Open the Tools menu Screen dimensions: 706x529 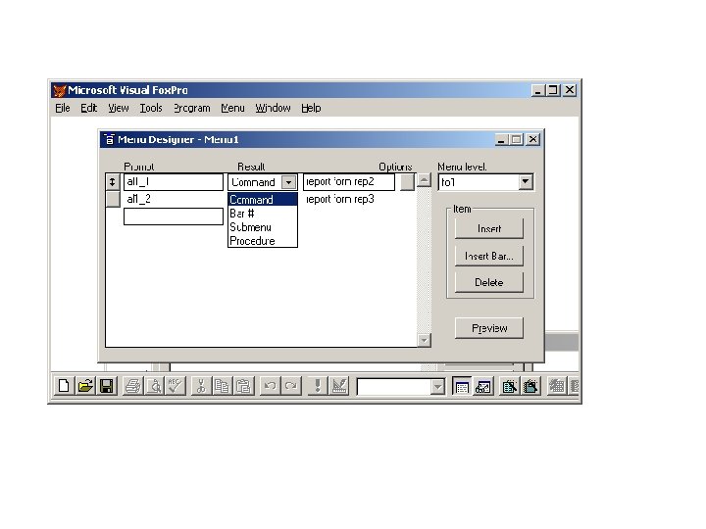pyautogui.click(x=150, y=108)
